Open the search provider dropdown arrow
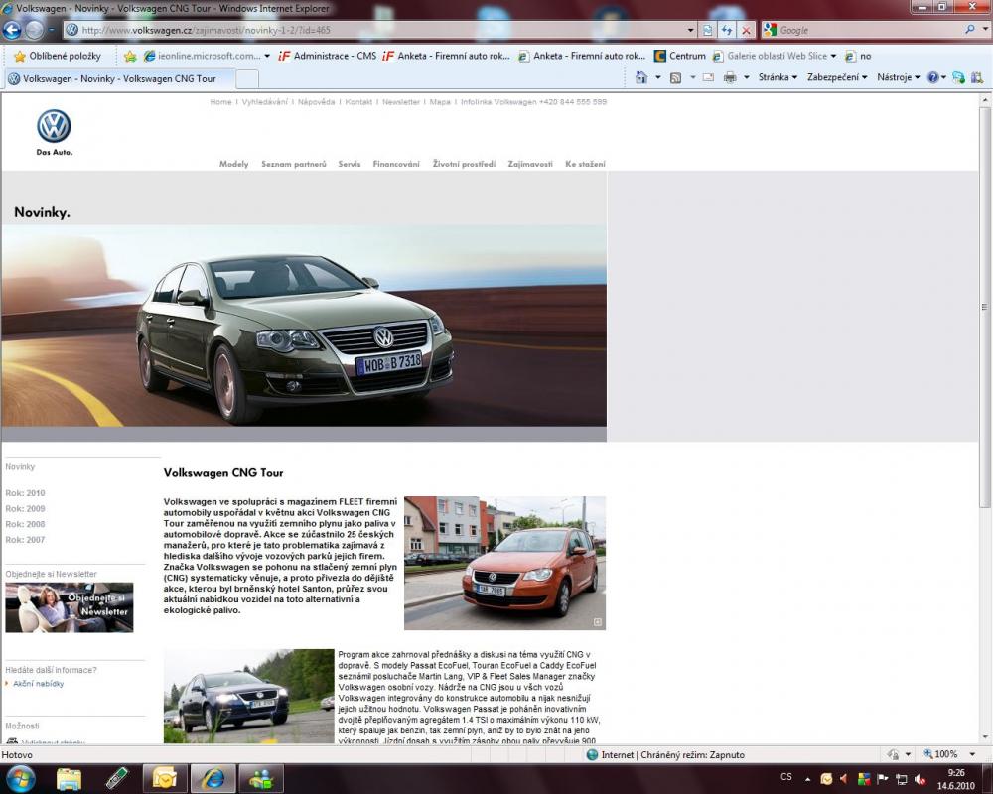This screenshot has width=993, height=794. pyautogui.click(x=985, y=29)
